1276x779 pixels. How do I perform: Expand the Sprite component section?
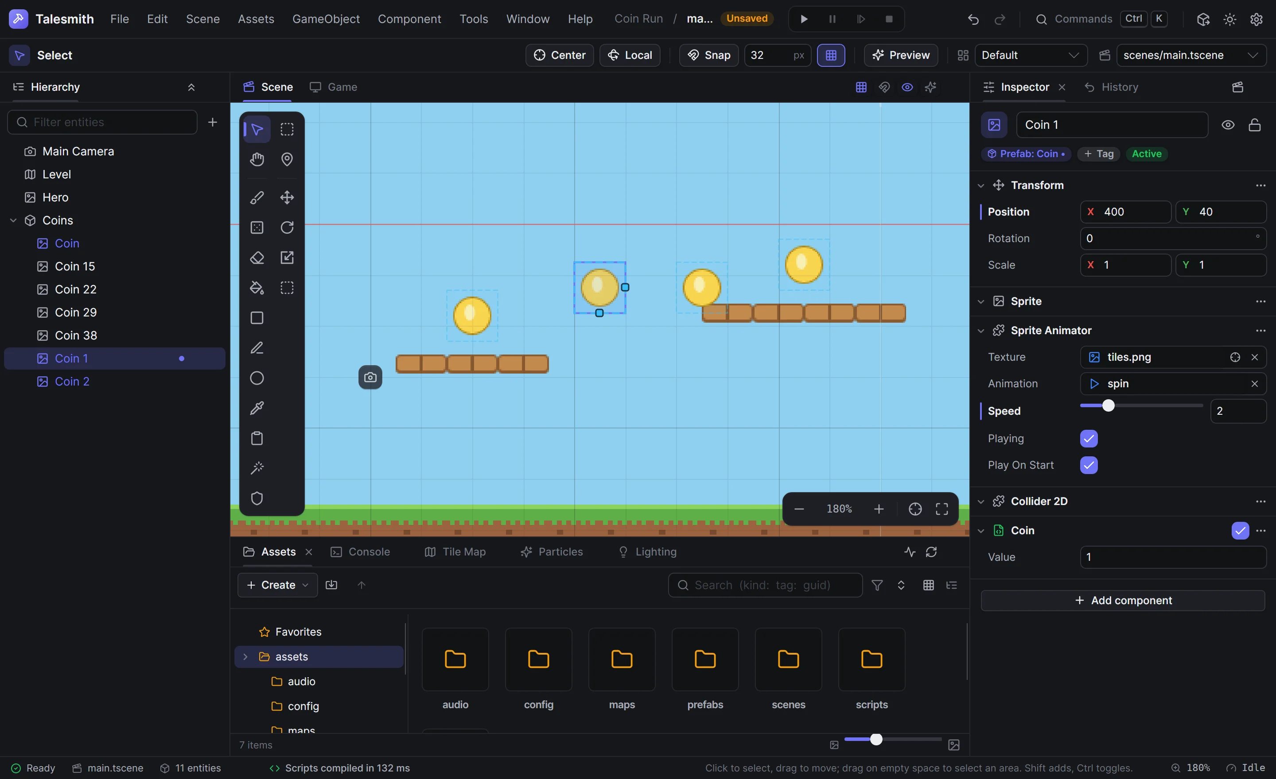[x=981, y=301]
